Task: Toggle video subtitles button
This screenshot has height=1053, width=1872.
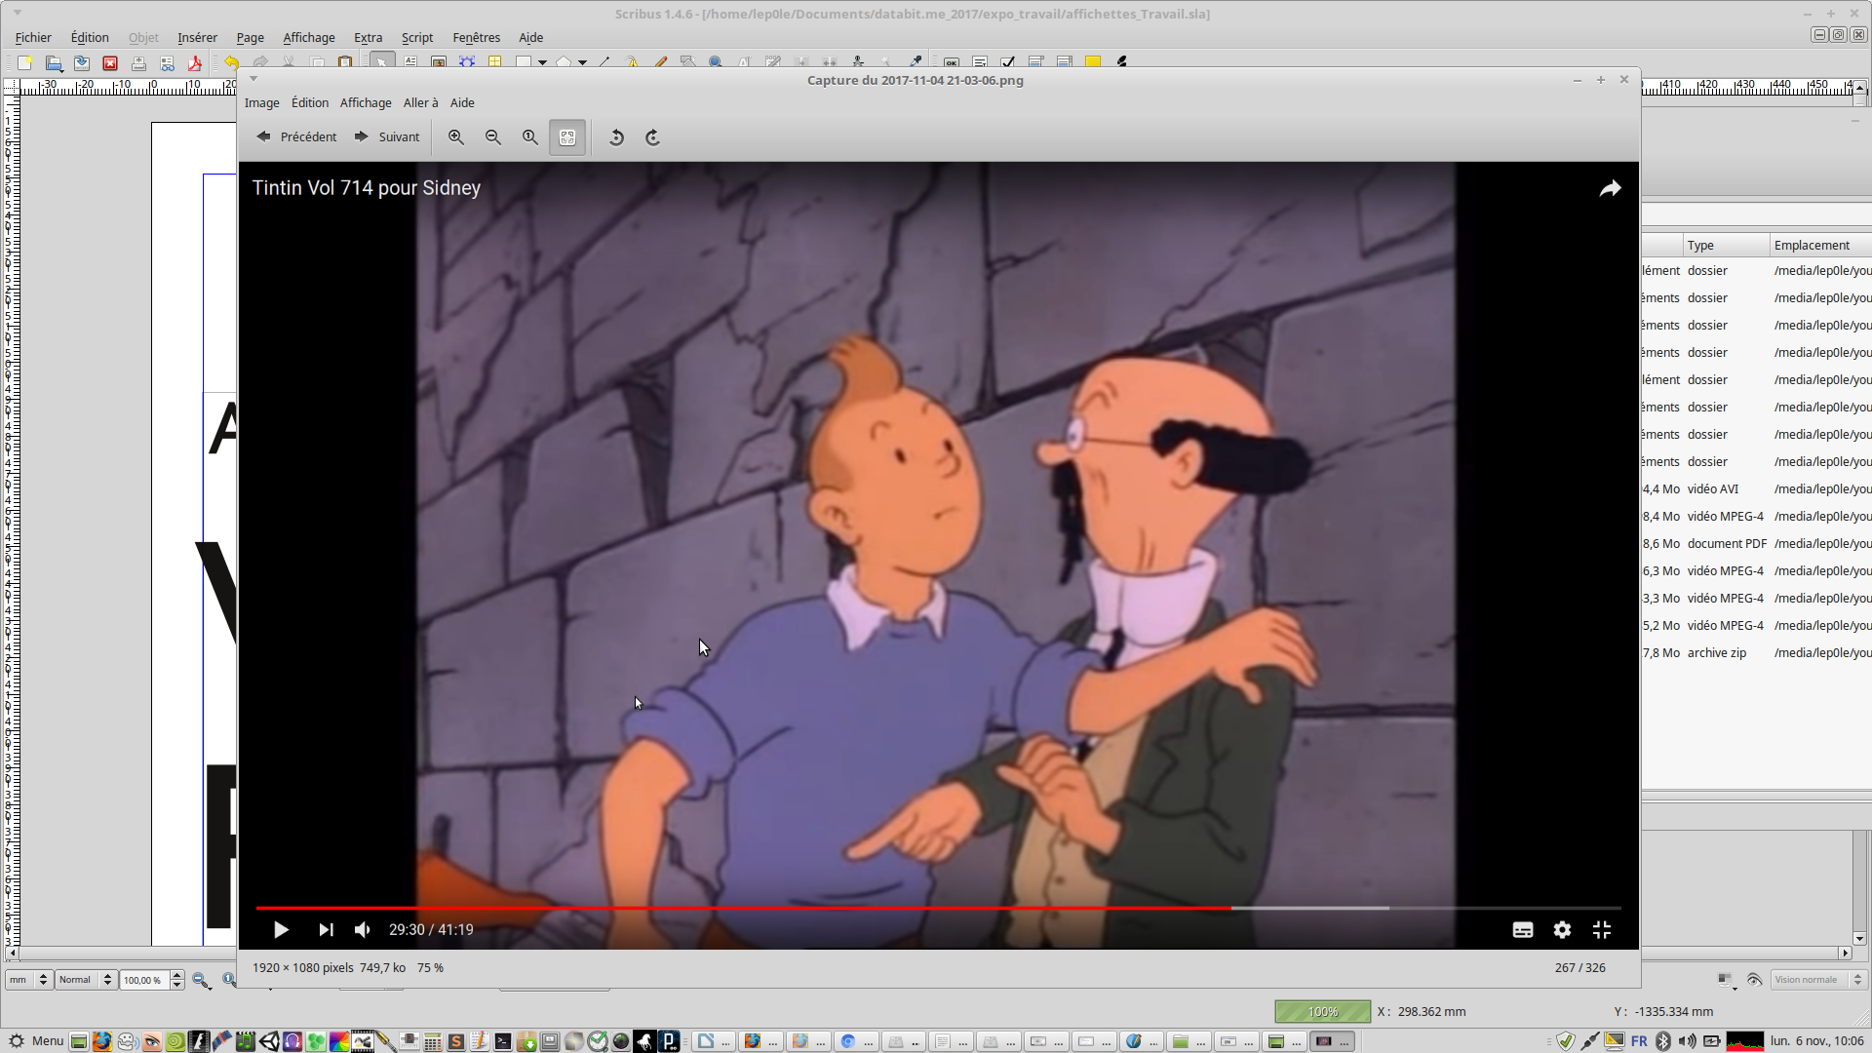Action: (x=1522, y=930)
